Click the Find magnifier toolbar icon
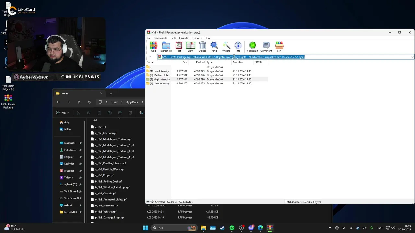The image size is (415, 233). coord(214,47)
